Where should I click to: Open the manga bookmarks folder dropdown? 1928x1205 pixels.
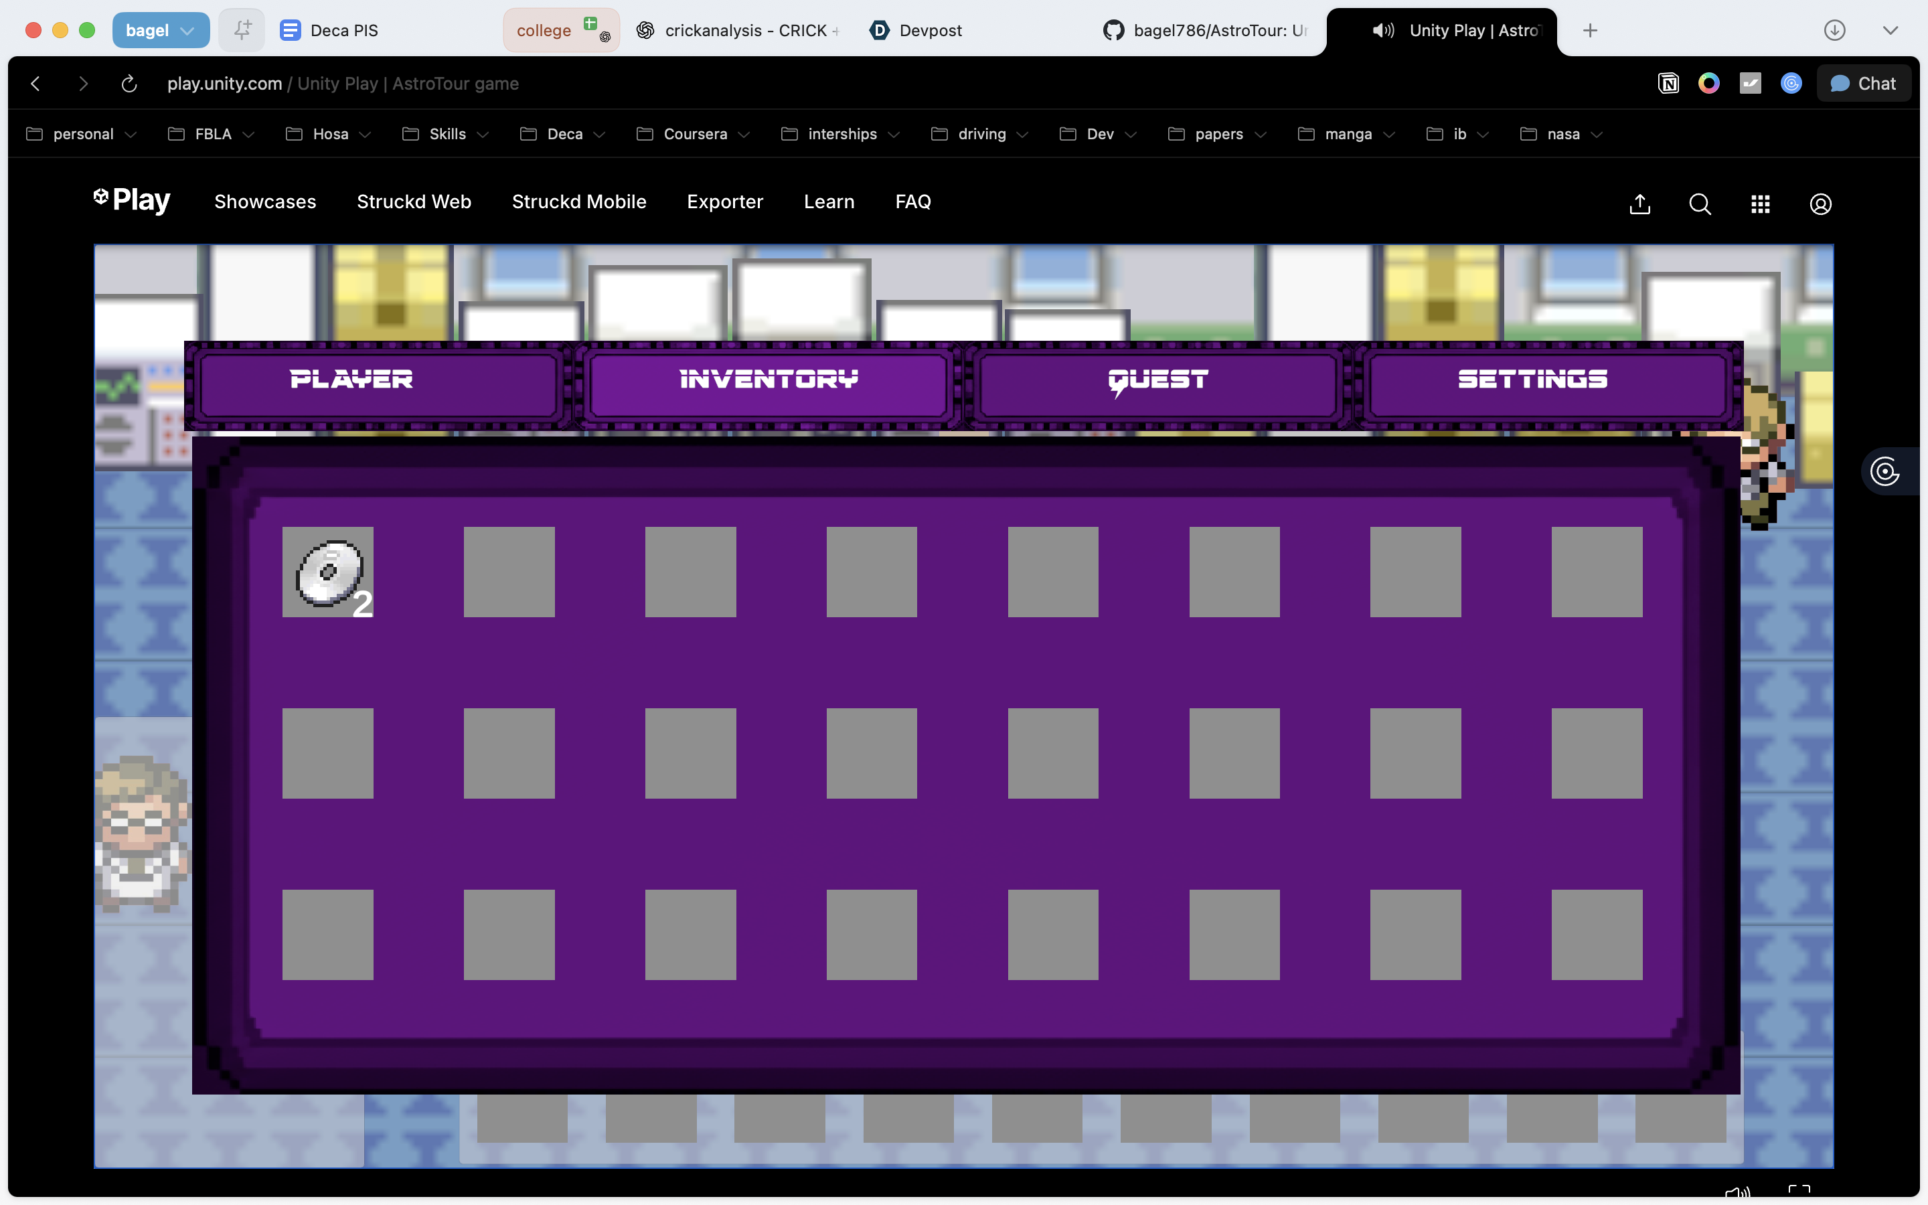click(x=1346, y=134)
